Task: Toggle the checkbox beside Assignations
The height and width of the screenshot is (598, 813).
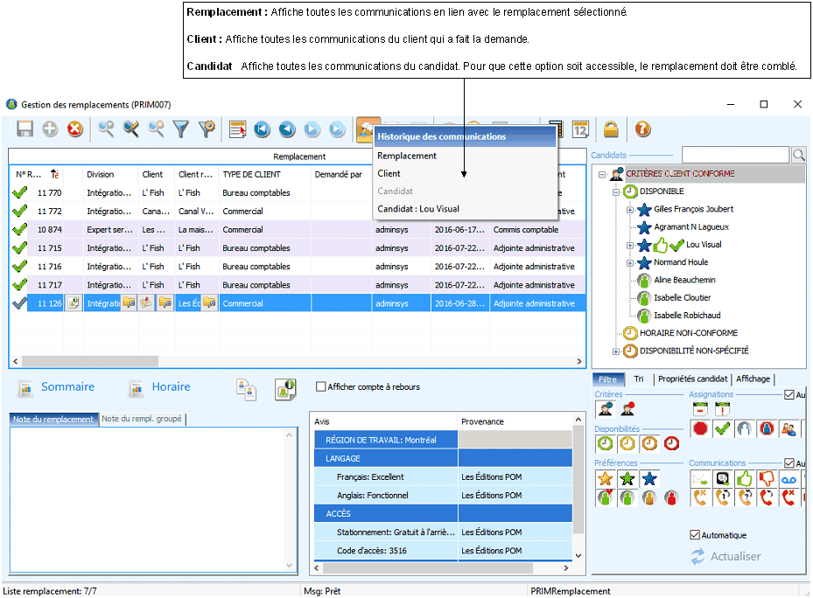Action: click(x=789, y=394)
